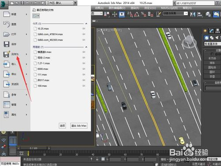
Task: Pin 111.max in recent documents
Action: click(84, 75)
